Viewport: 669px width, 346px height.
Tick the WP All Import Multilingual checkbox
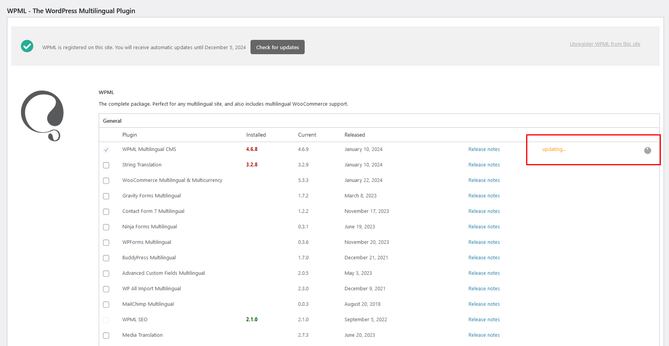click(106, 289)
